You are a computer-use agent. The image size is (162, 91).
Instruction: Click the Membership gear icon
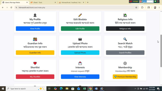tap(125, 63)
